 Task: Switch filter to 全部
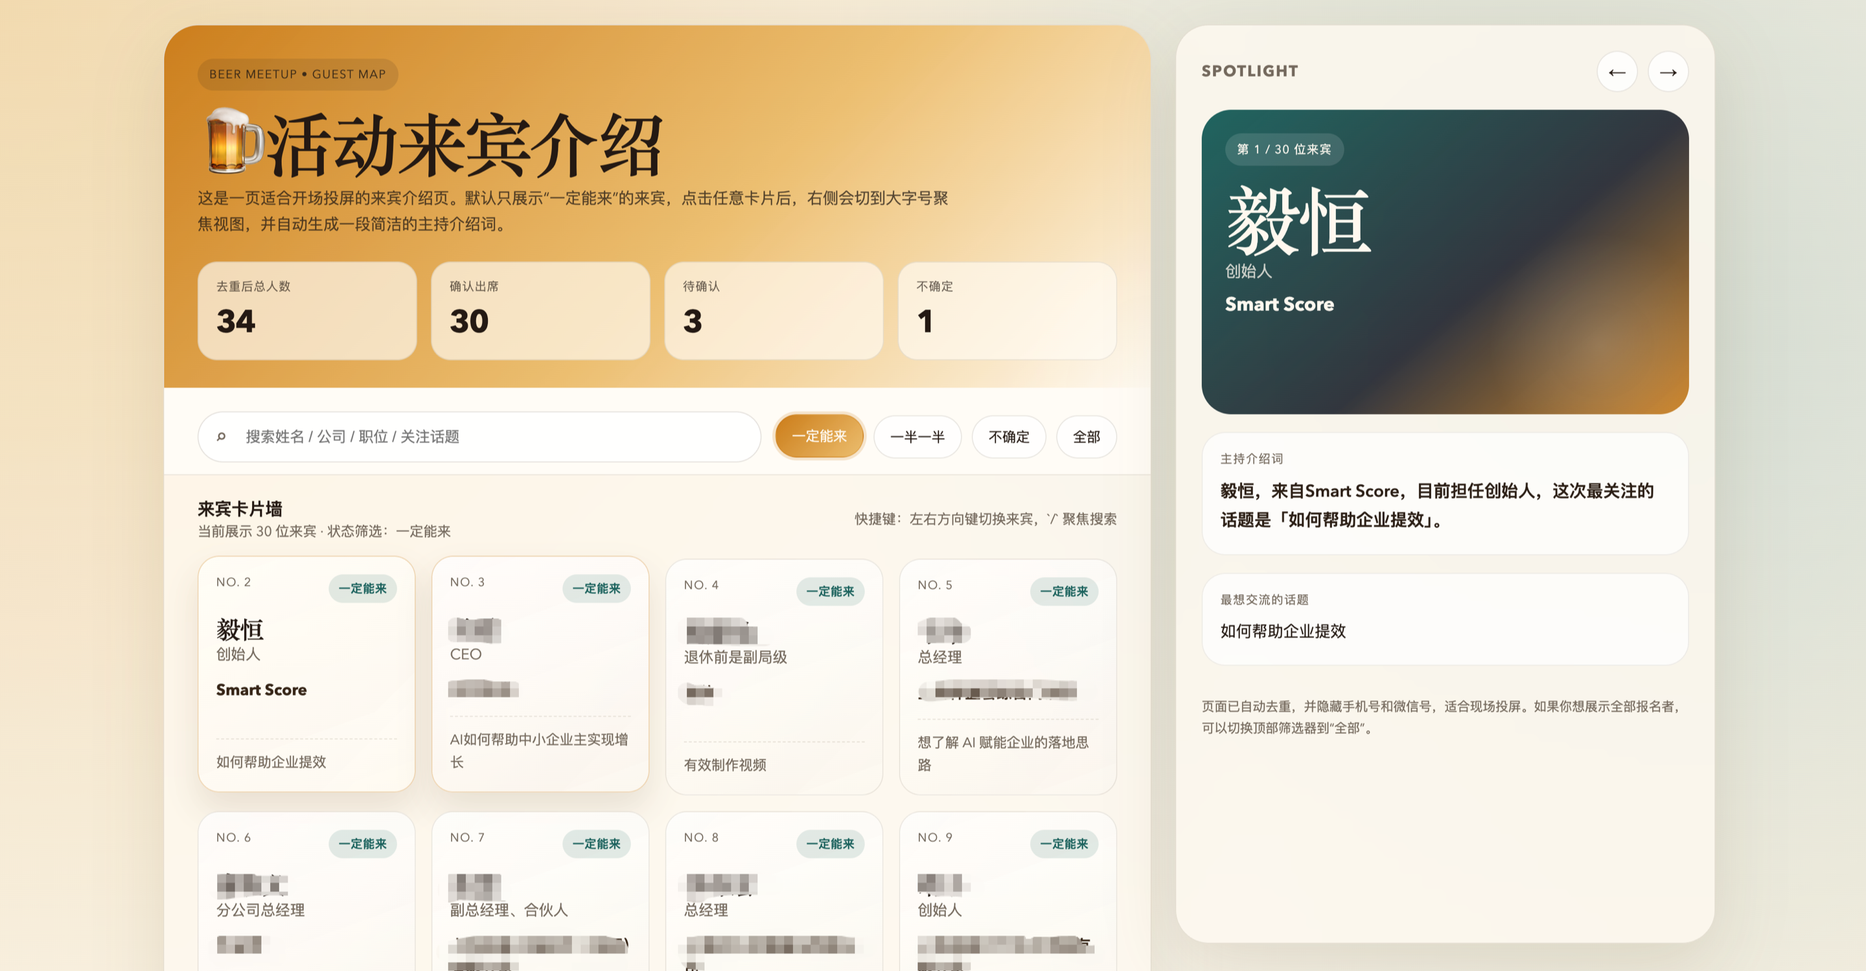[x=1086, y=437]
